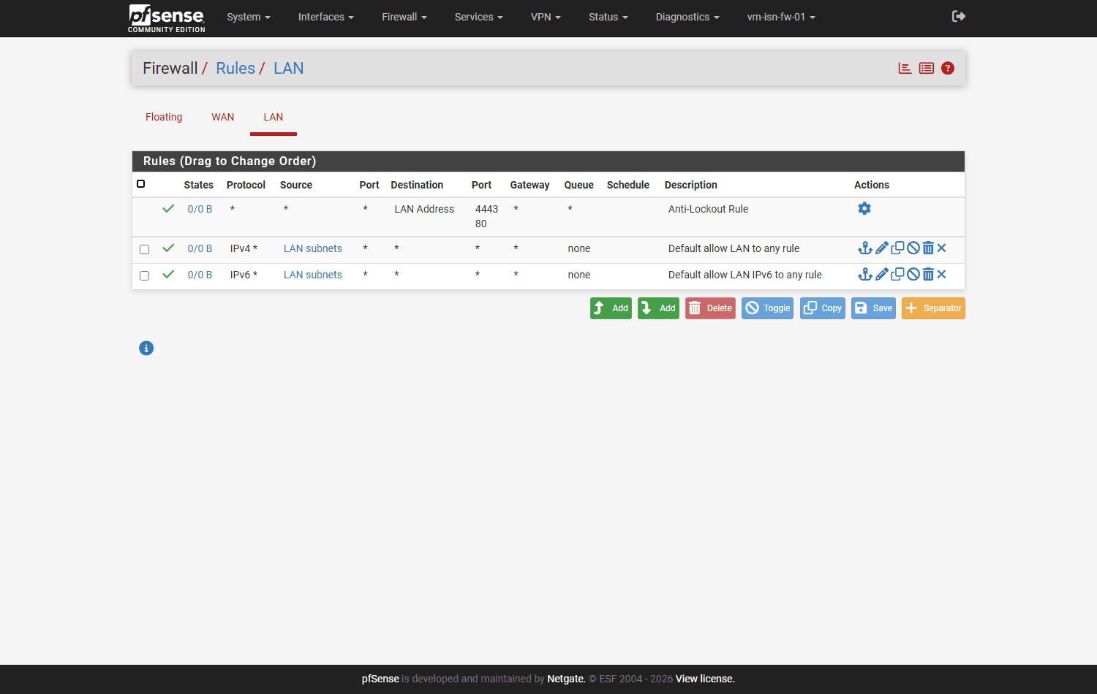Open the Services dropdown menu
The width and height of the screenshot is (1097, 694).
coord(479,17)
